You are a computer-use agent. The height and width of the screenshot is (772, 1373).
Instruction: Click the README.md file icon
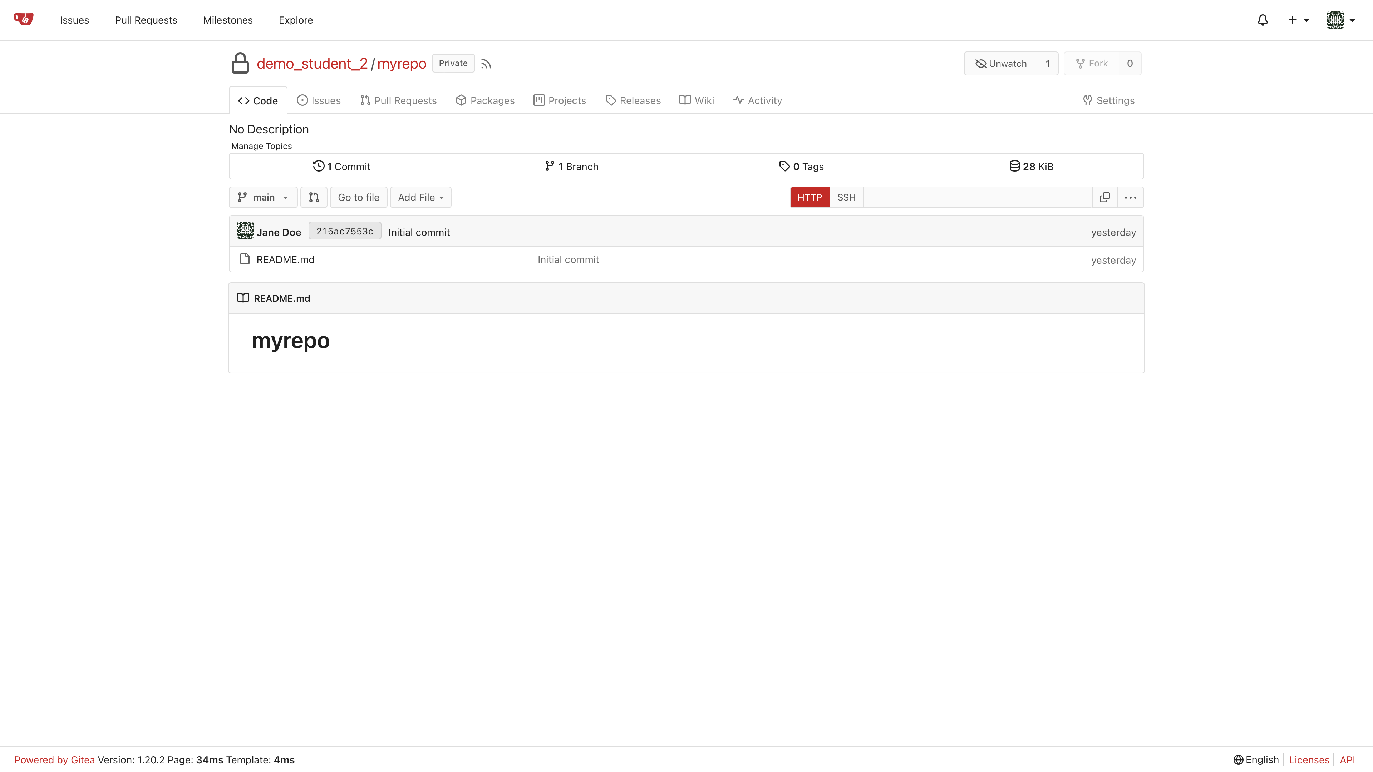(245, 259)
